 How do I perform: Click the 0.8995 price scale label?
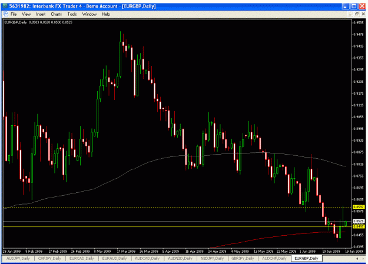pyautogui.click(x=359, y=129)
